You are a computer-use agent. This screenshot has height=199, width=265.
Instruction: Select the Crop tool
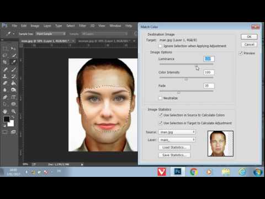pos(5,62)
